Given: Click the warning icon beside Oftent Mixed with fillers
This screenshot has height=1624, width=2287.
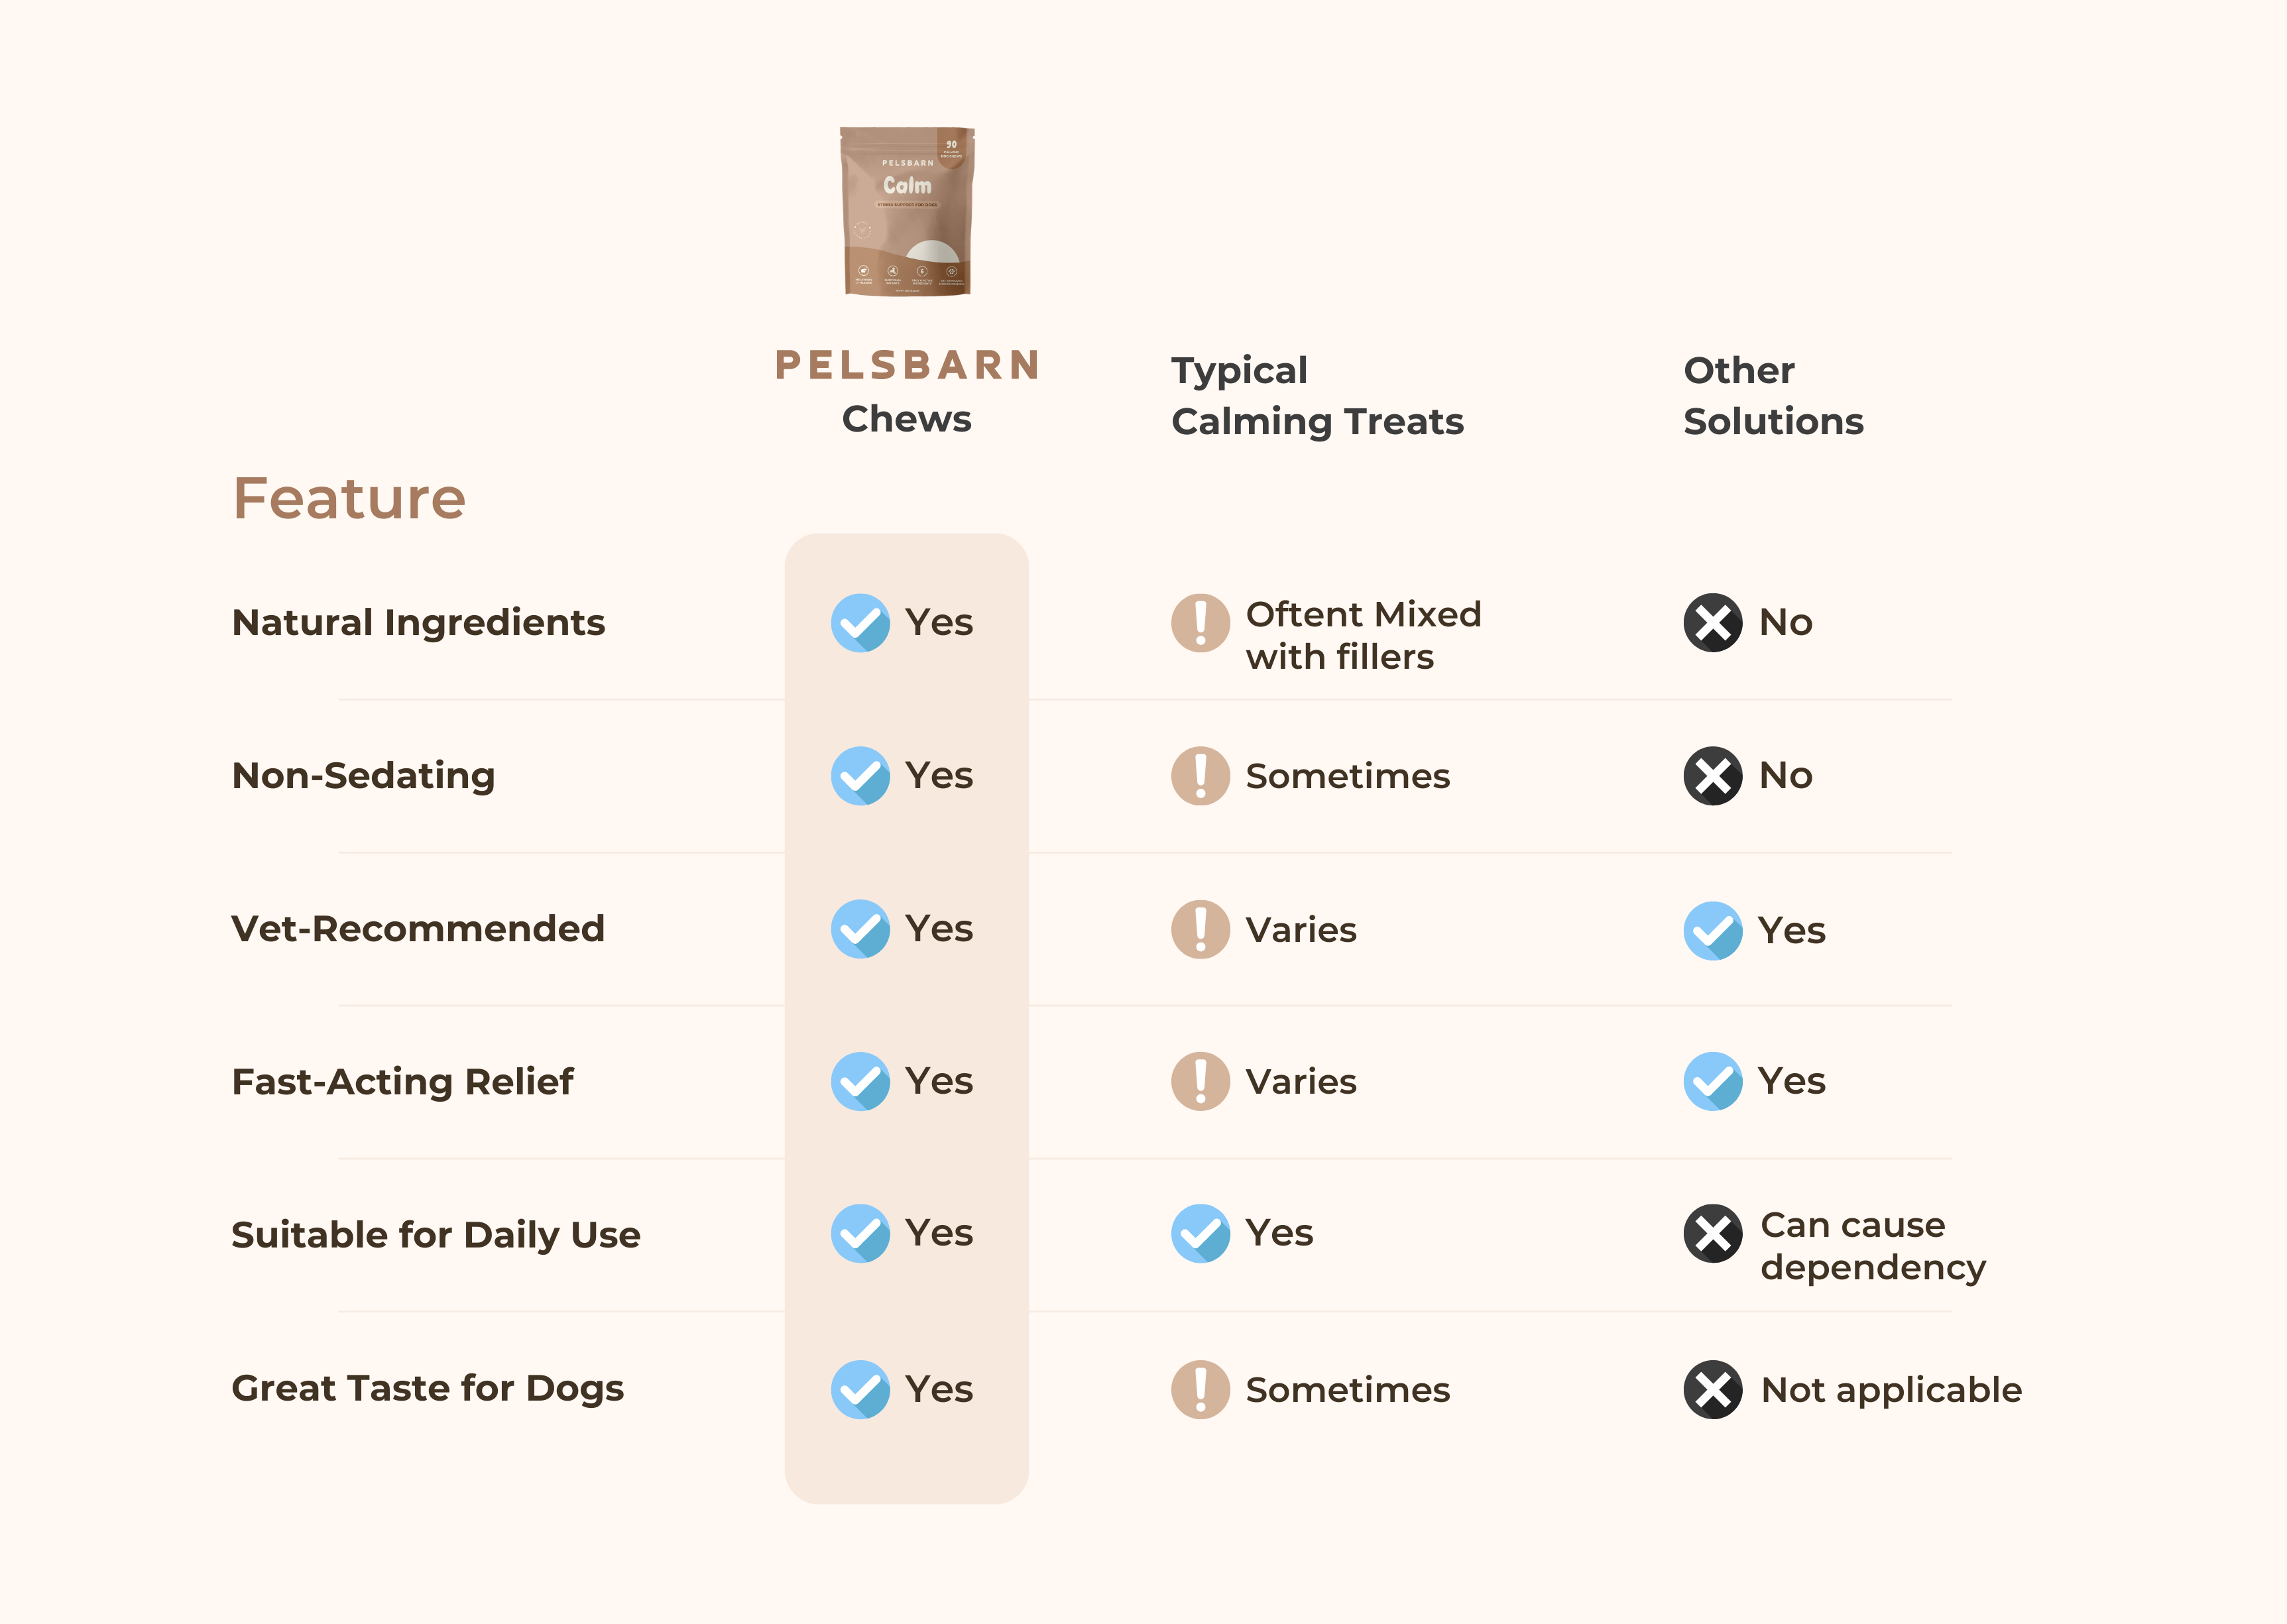Looking at the screenshot, I should coord(1200,623).
